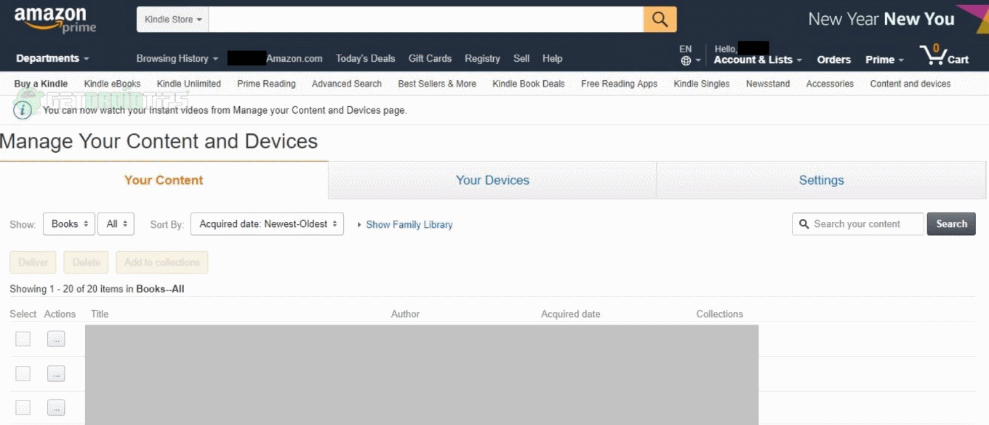Click the Acquired date column header
Image resolution: width=989 pixels, height=425 pixels.
[571, 314]
